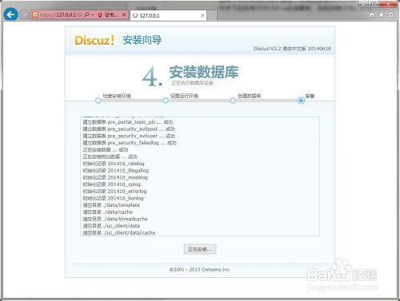
Task: Click the browser forward arrow button
Action: point(24,14)
